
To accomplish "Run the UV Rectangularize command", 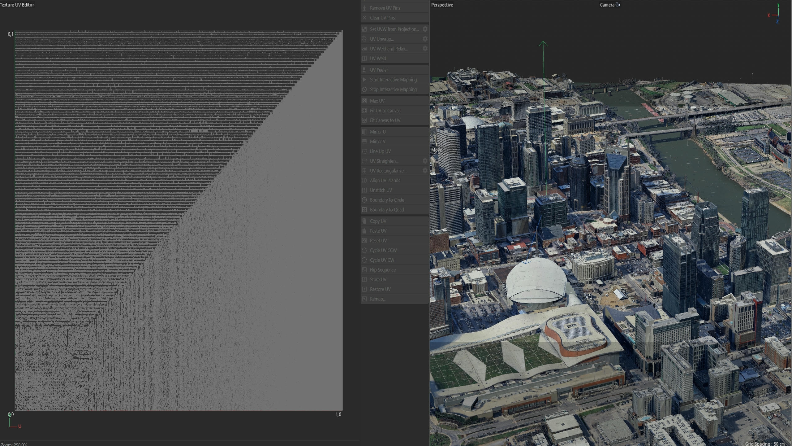I will click(x=391, y=171).
